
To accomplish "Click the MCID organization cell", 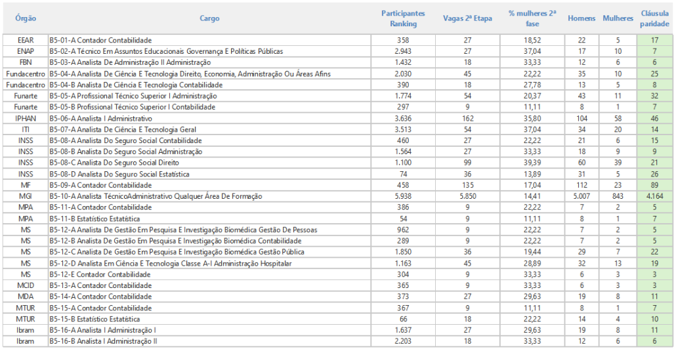I will [x=25, y=286].
